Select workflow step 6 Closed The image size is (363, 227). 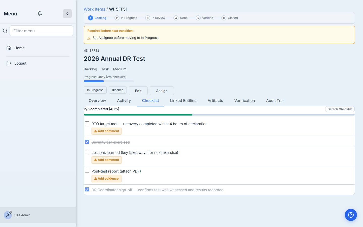tap(230, 18)
